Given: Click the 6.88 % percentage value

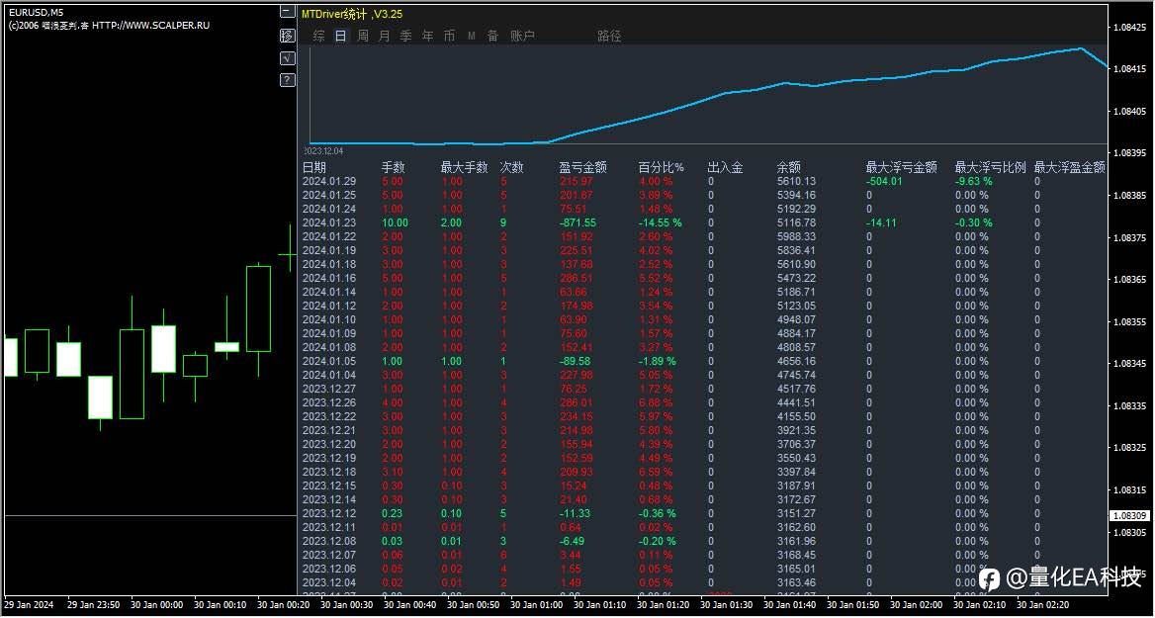Looking at the screenshot, I should click(656, 402).
